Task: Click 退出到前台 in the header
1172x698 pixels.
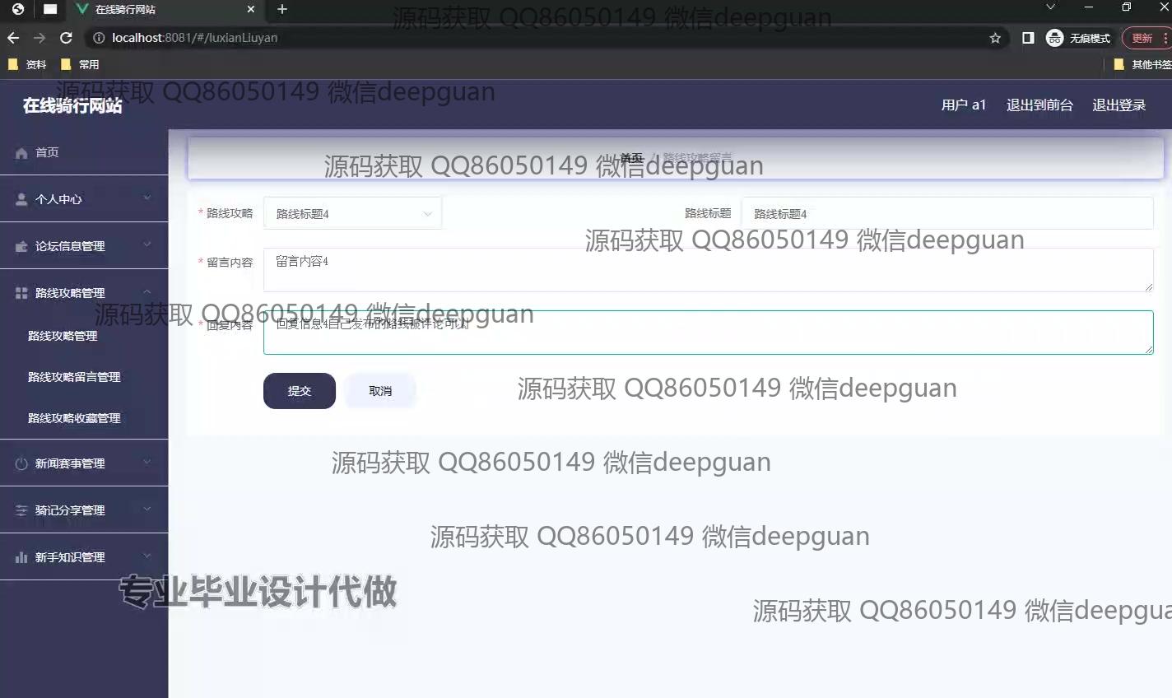Action: point(1039,105)
